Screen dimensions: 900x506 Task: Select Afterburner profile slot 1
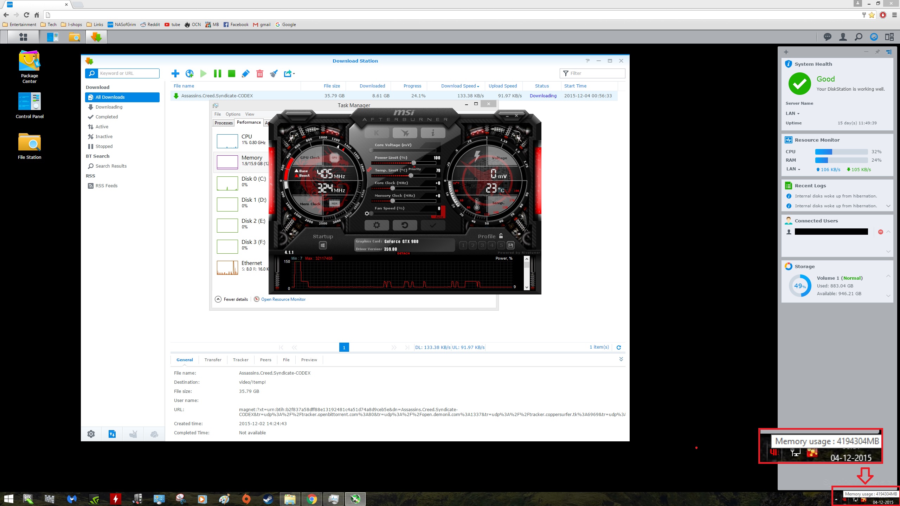(x=463, y=245)
